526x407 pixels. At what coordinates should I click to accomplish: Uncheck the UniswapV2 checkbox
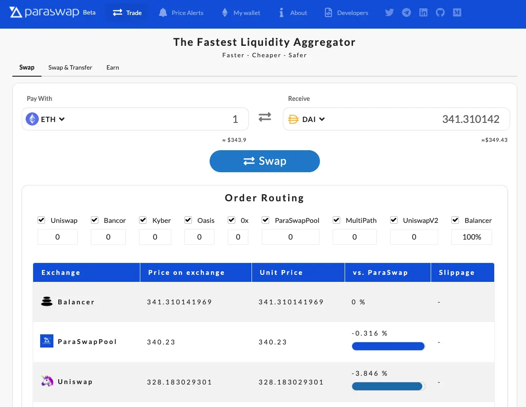(x=394, y=220)
